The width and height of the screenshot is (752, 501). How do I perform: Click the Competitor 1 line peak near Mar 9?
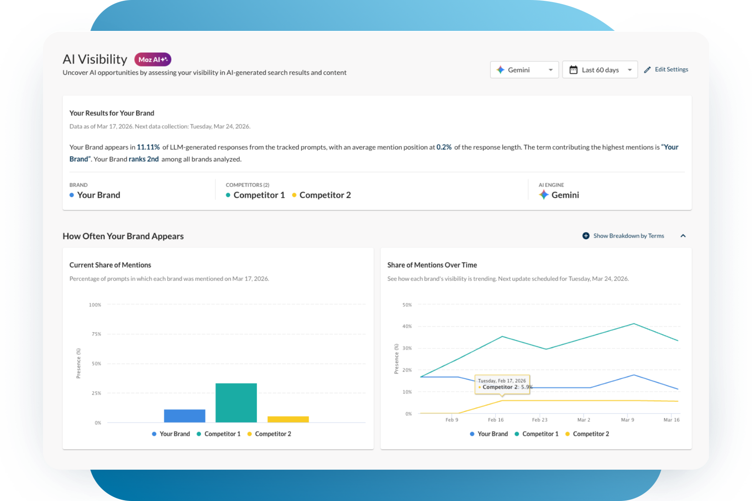[634, 324]
